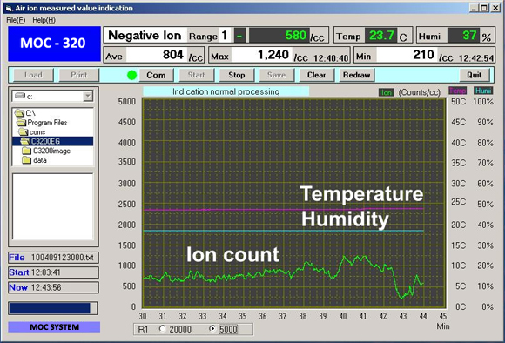
Task: Click the Com button
Action: pos(156,75)
